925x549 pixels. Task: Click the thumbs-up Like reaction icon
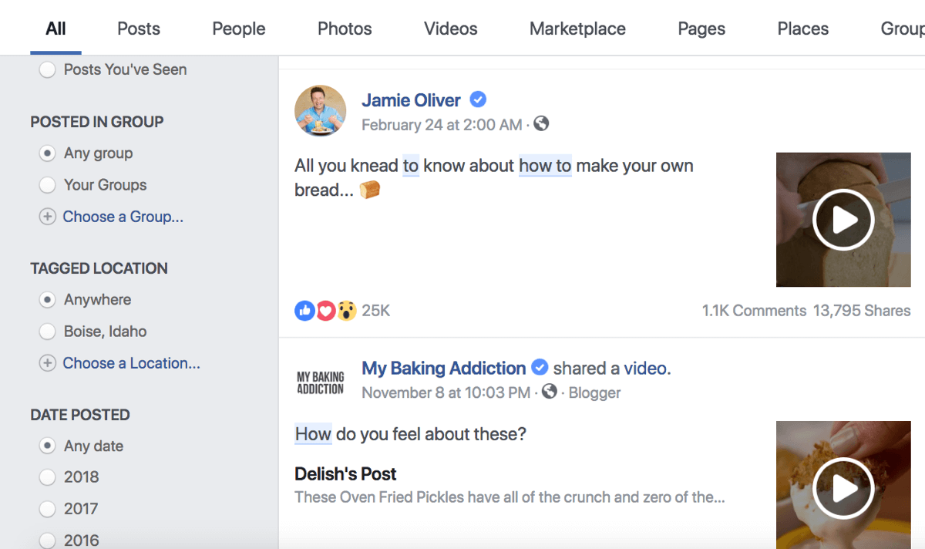click(x=304, y=310)
